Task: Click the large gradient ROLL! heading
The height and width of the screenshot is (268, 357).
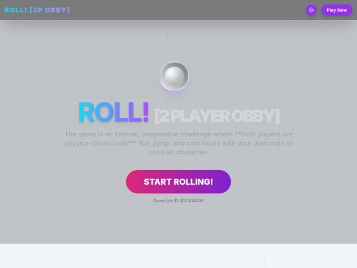Action: coord(114,112)
